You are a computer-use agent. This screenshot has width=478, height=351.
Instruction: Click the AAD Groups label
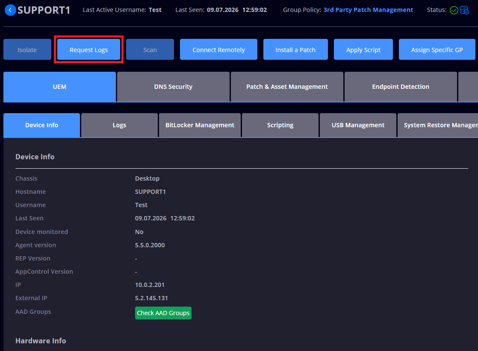click(x=33, y=312)
